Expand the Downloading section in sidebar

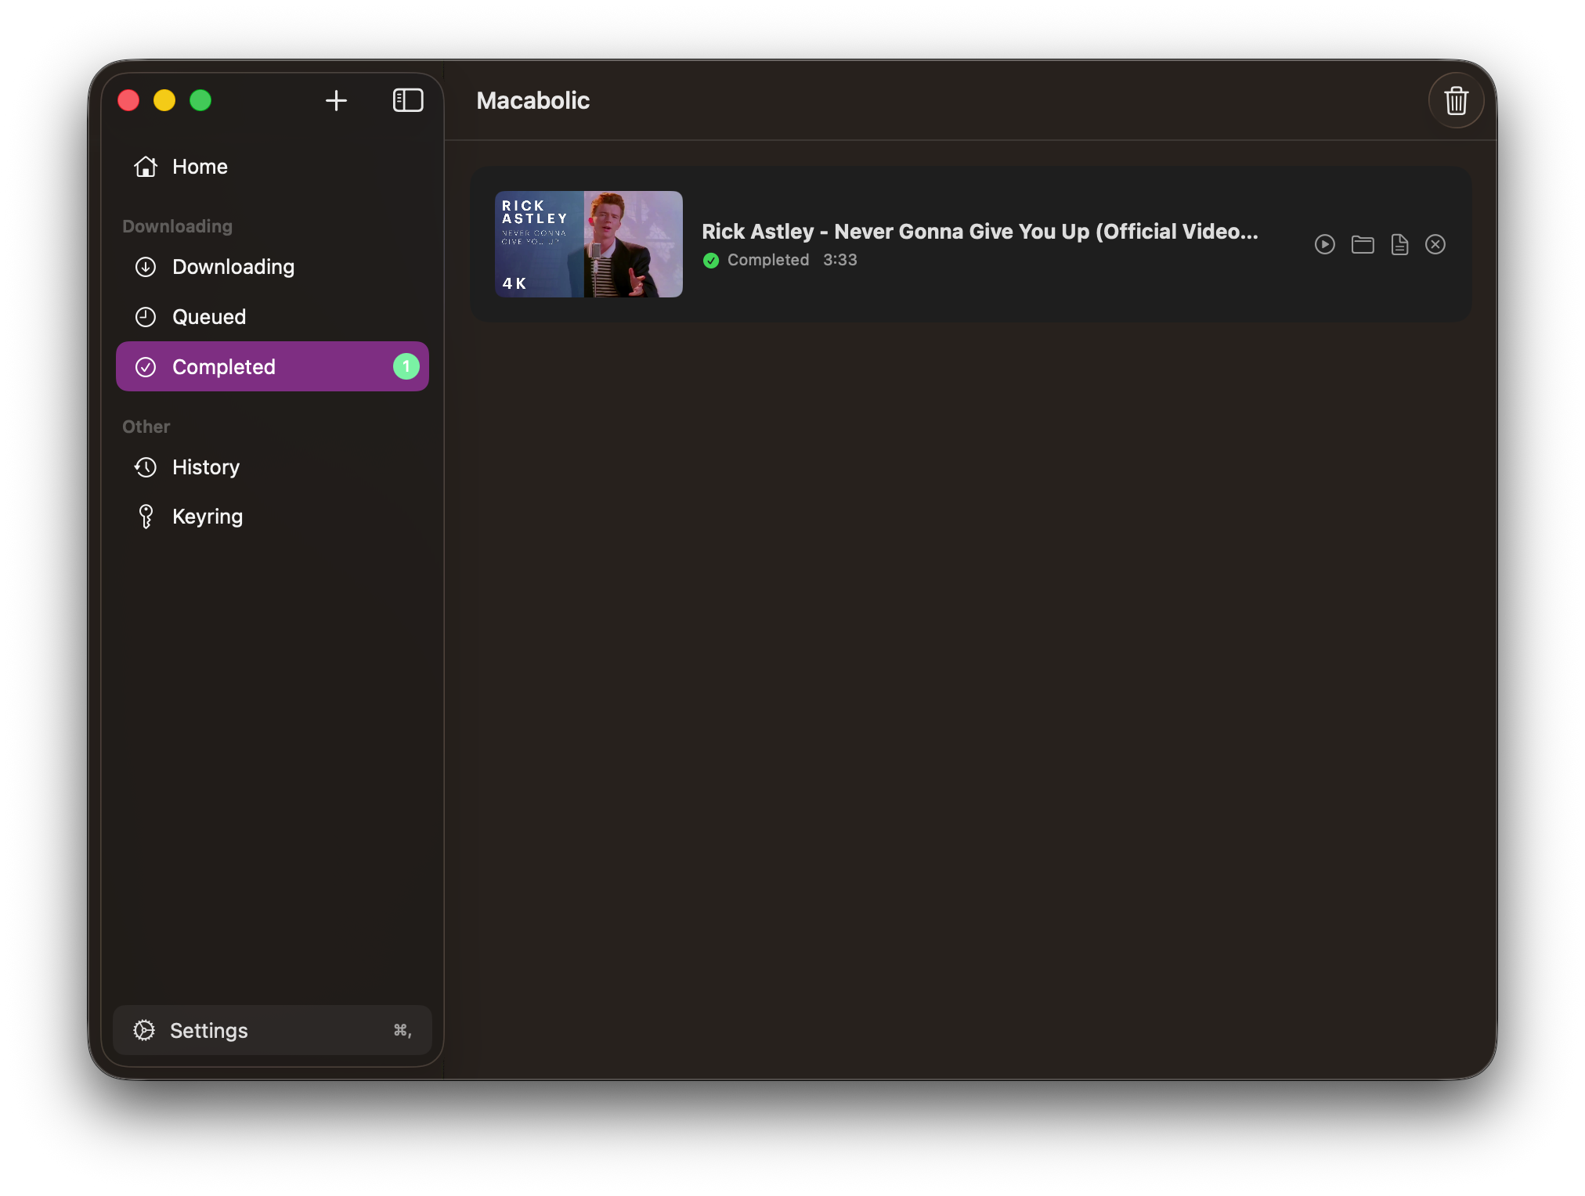pyautogui.click(x=176, y=226)
